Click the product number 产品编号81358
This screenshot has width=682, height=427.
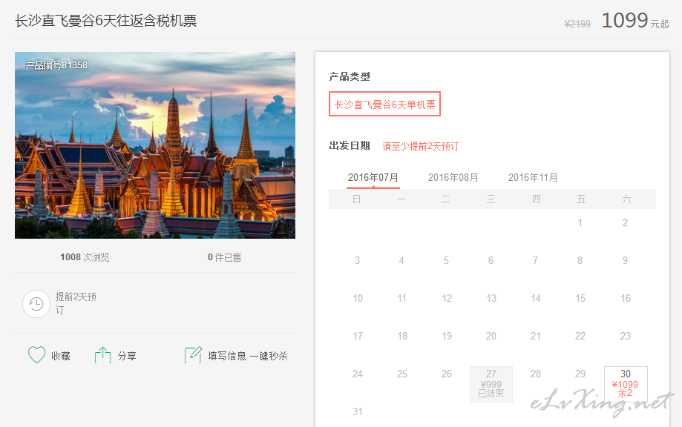coord(56,65)
